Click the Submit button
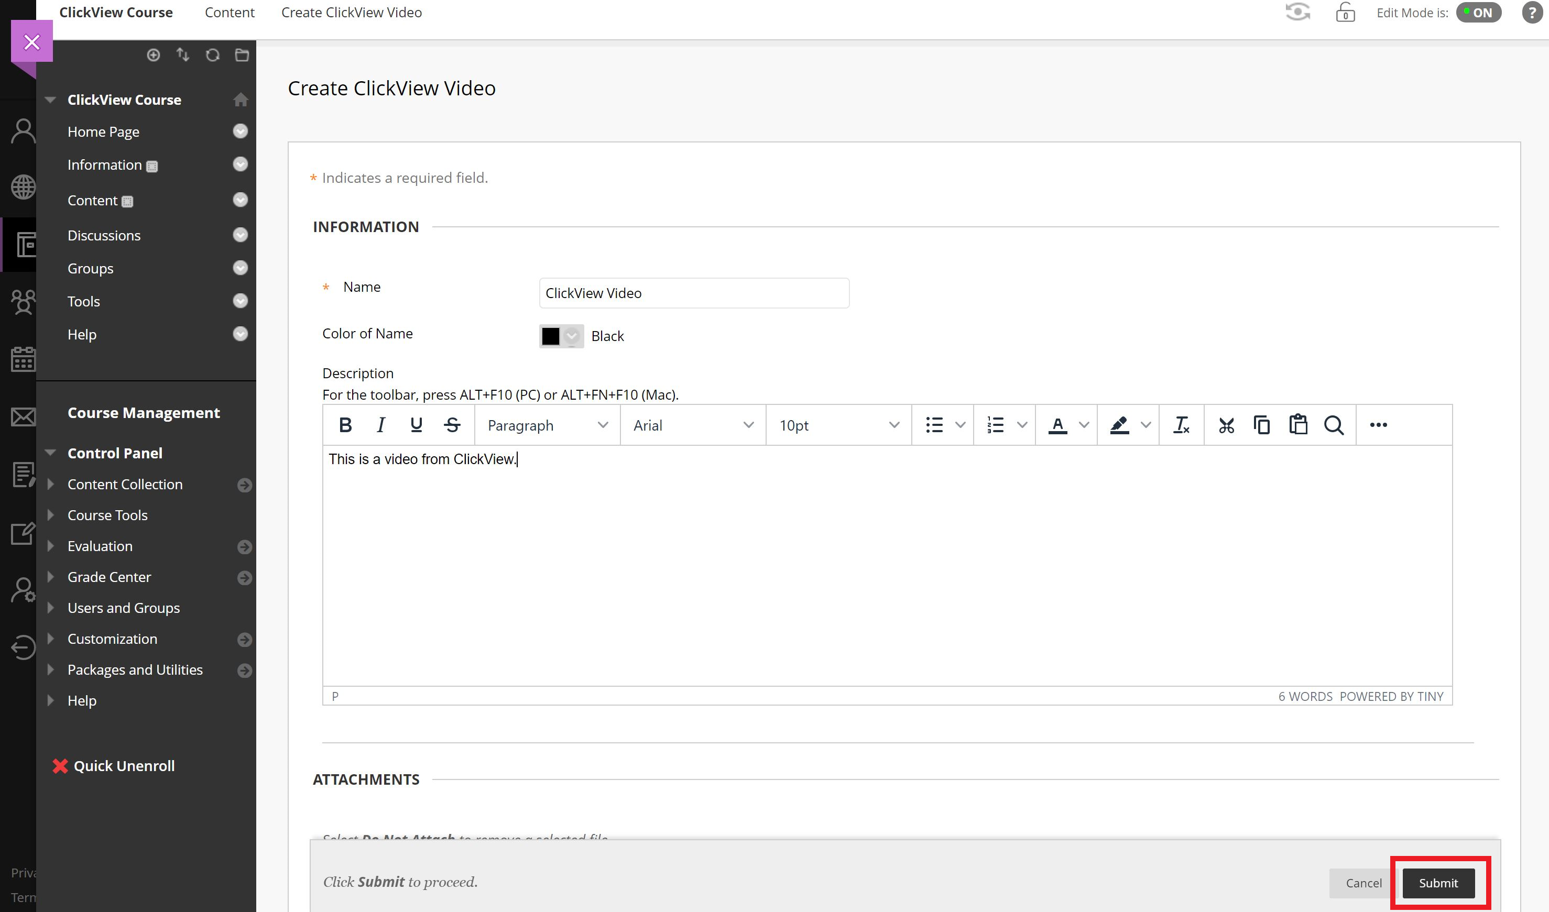The image size is (1549, 912). point(1438,883)
